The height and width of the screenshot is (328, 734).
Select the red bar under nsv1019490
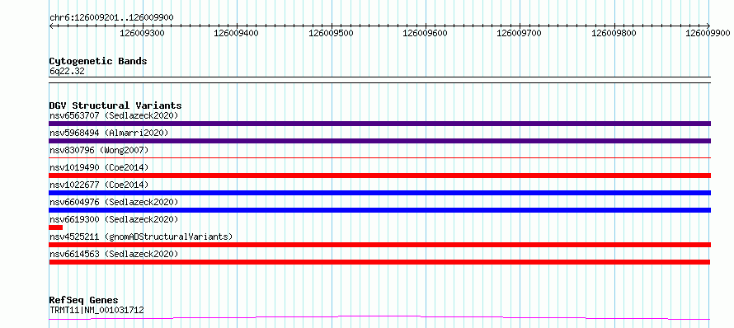(379, 176)
